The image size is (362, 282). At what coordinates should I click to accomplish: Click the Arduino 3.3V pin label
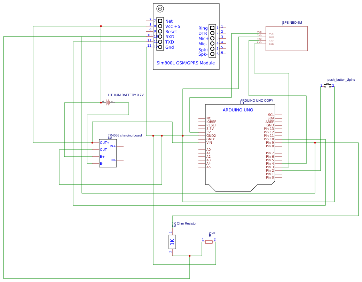click(x=210, y=129)
